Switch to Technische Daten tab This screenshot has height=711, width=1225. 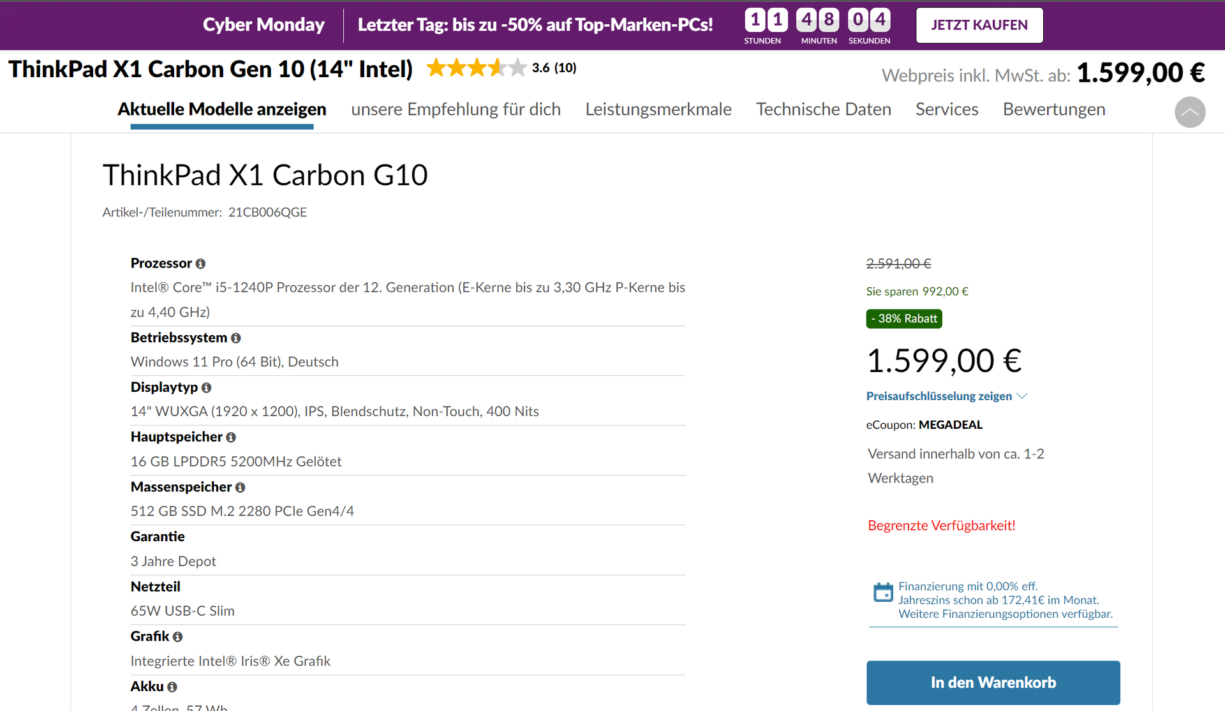point(823,109)
